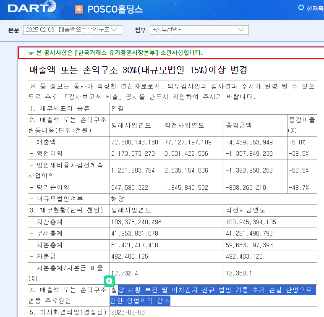Click prior total equity 59,663,897,393
324x317 pixels.
249,245
